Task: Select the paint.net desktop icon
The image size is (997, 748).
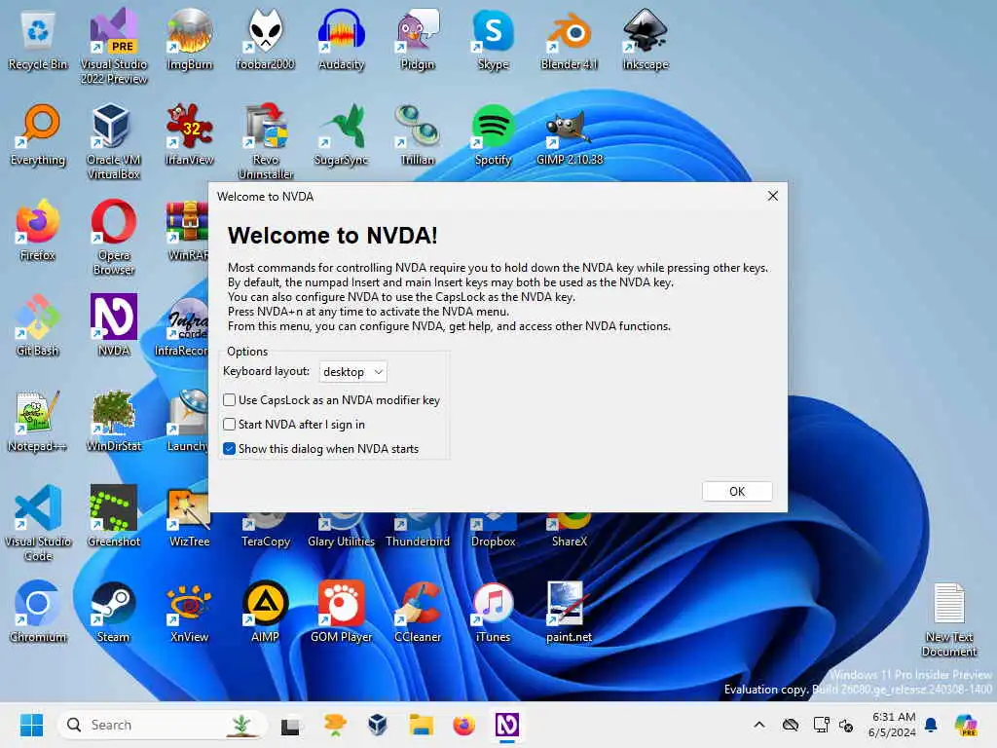Action: click(569, 614)
